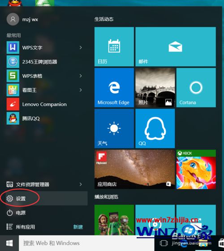Expand the WPS表格 jump list arrow

[81, 76]
